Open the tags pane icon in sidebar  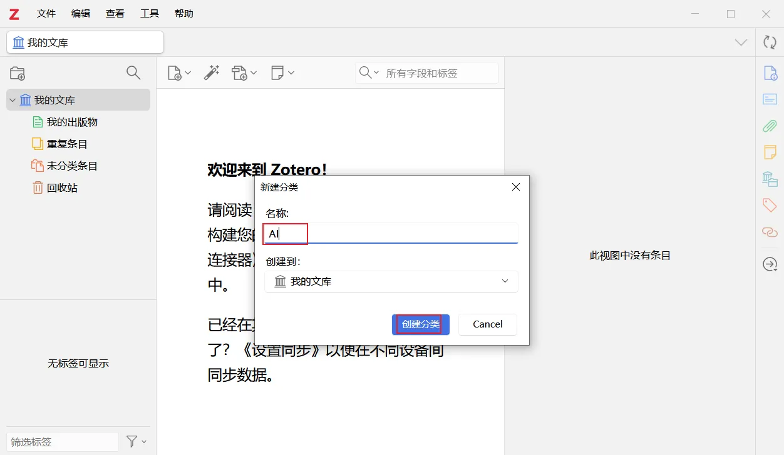coord(770,205)
